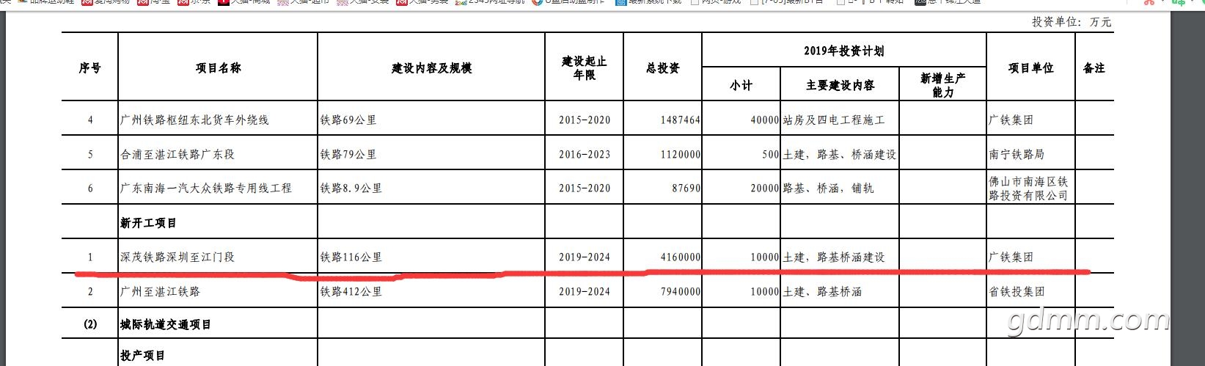Click the 2345网址导航 bookmark icon

461,2
